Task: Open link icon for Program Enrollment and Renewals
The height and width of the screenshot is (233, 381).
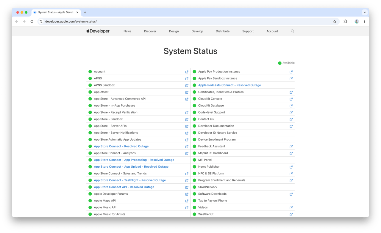Action: [291, 181]
